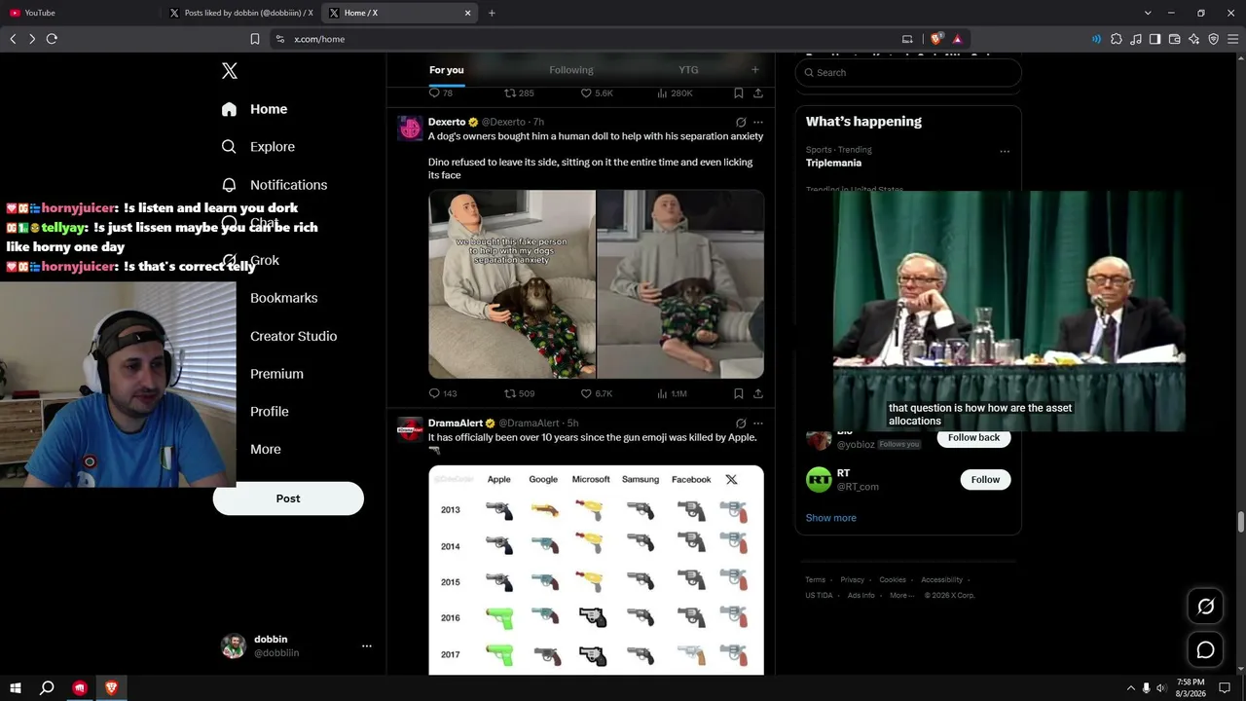The width and height of the screenshot is (1246, 701).
Task: Ask Grok about the Dexerto post
Action: point(741,123)
